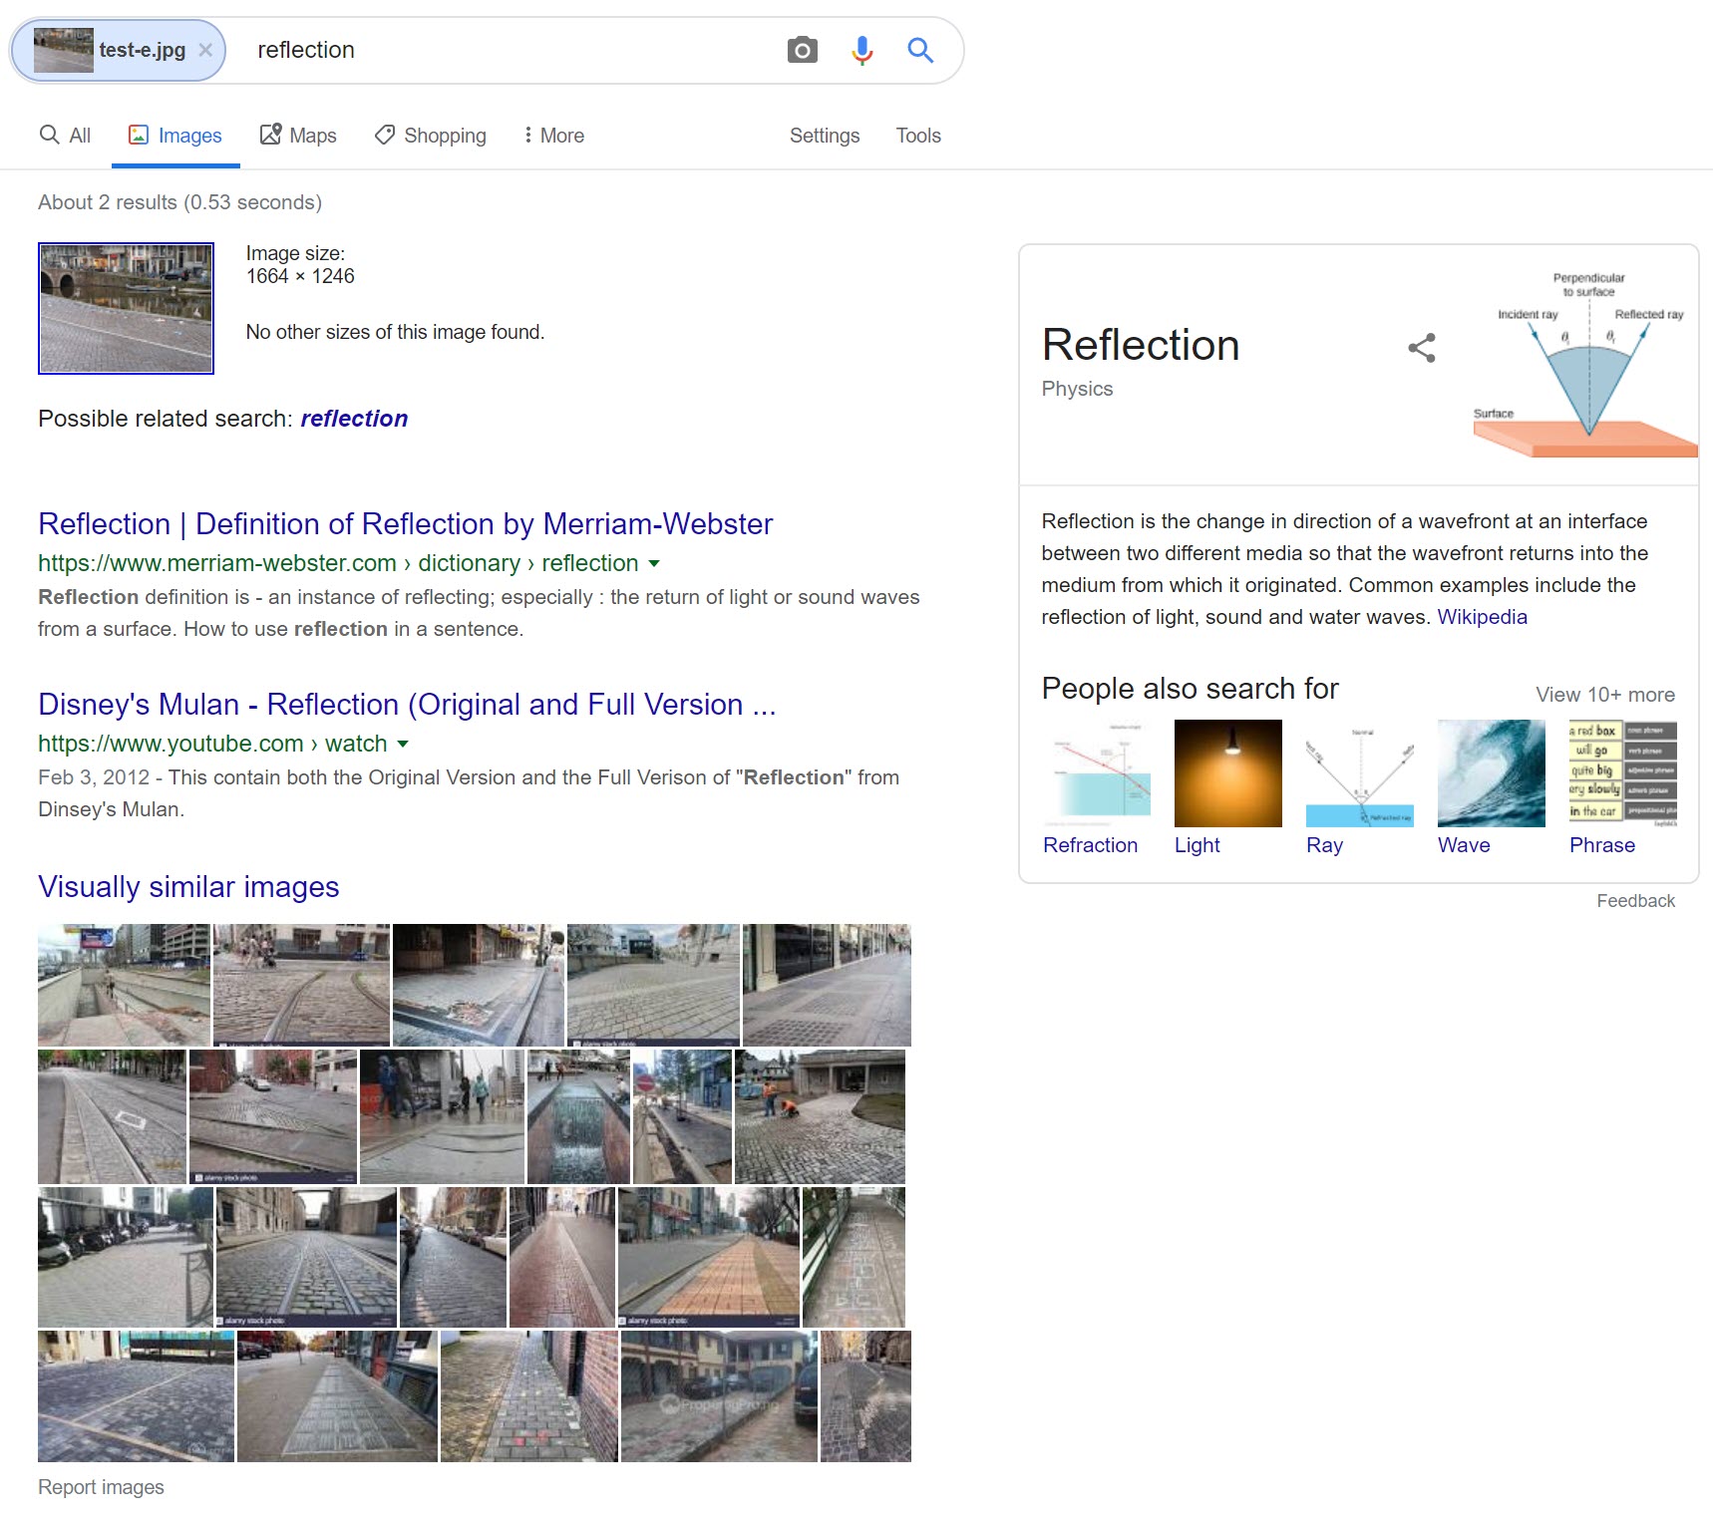
Task: Open similar image with parked motorcycles
Action: click(126, 1257)
